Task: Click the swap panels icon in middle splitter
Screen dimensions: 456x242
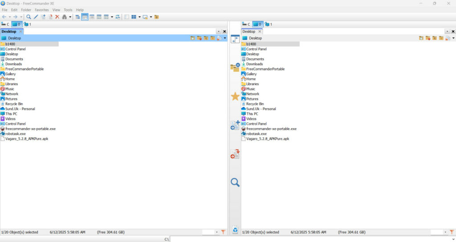Action: 235,39
